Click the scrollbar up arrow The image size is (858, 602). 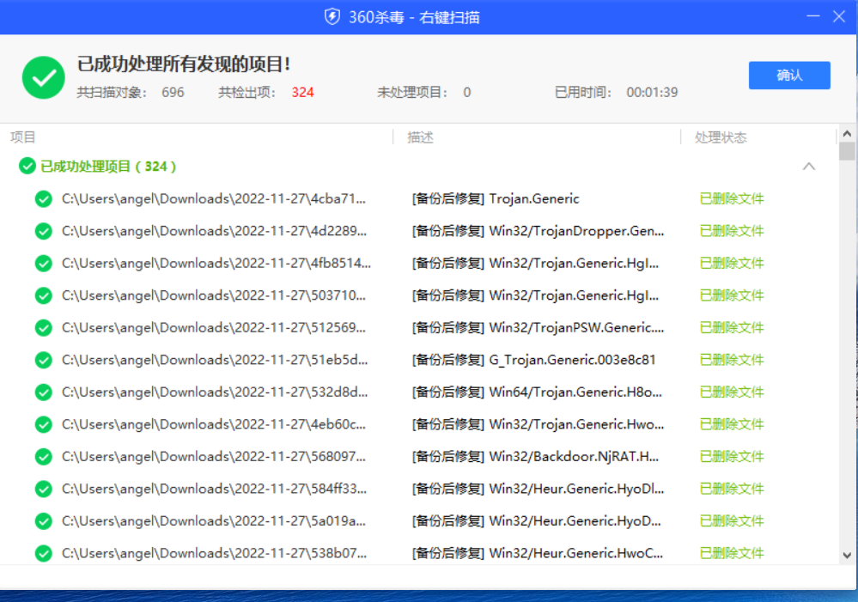[847, 133]
